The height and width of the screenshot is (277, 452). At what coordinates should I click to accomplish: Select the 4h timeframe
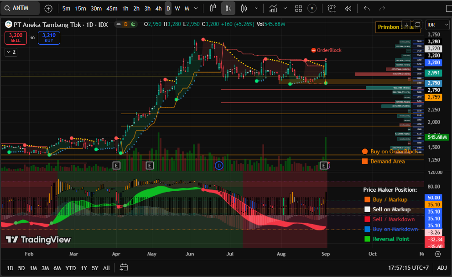click(159, 9)
